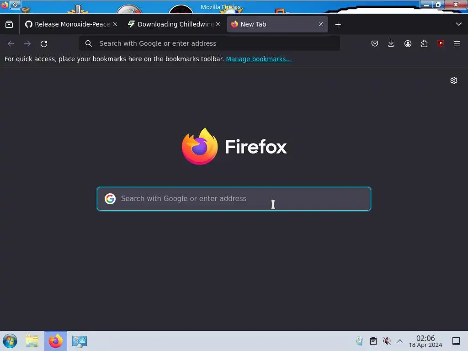Close the New Tab tab
The height and width of the screenshot is (351, 468).
click(321, 25)
